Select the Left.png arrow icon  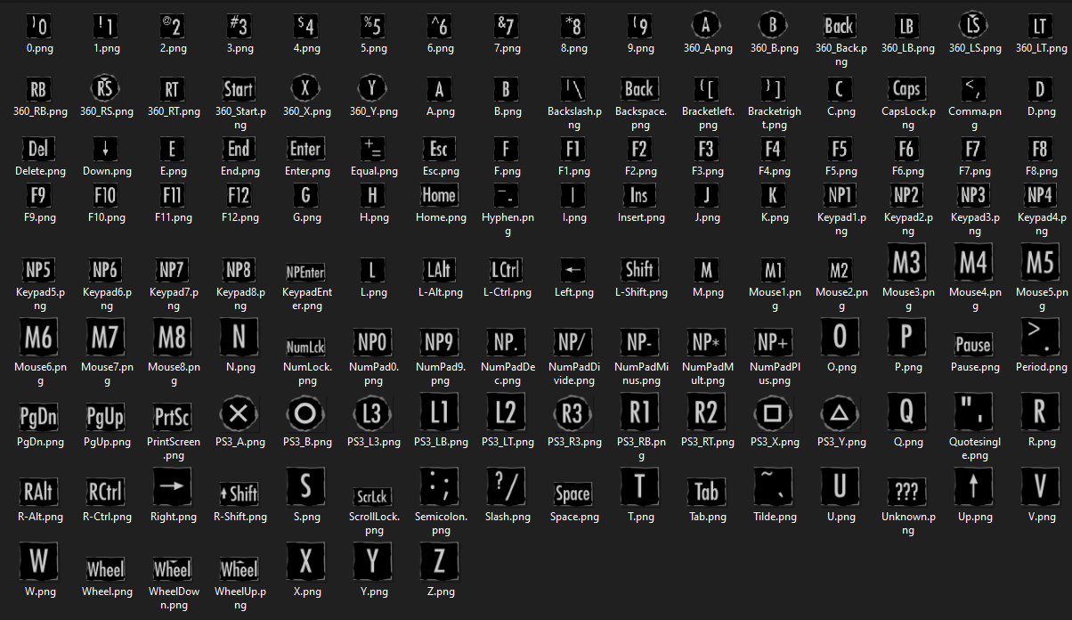[x=574, y=270]
